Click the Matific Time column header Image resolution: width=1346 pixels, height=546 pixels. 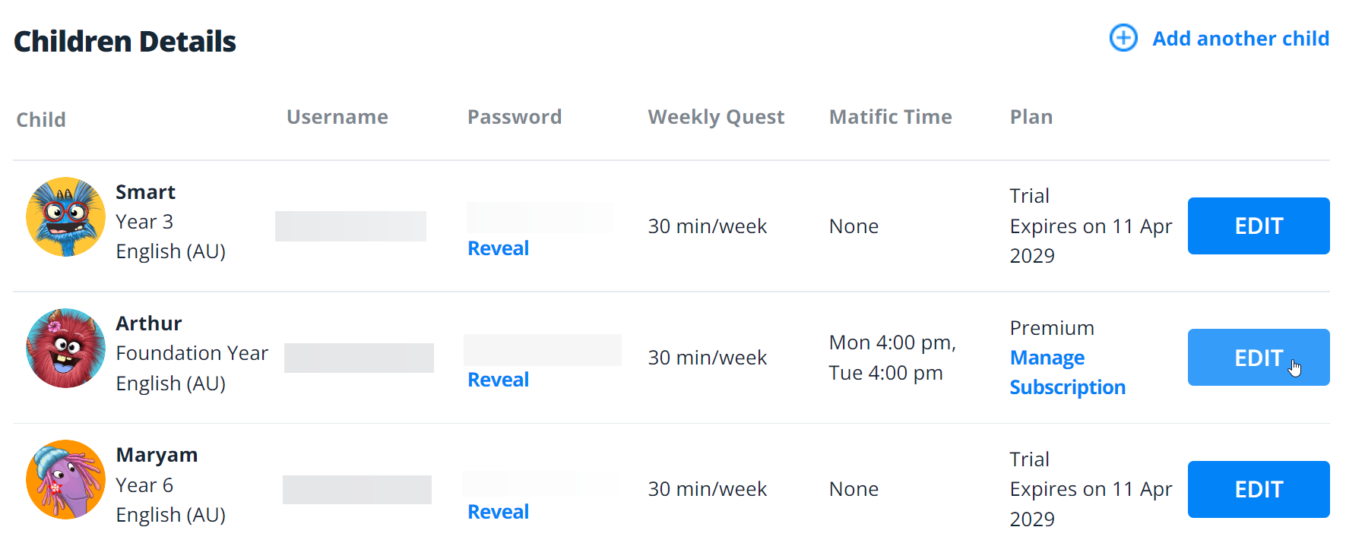pyautogui.click(x=890, y=117)
